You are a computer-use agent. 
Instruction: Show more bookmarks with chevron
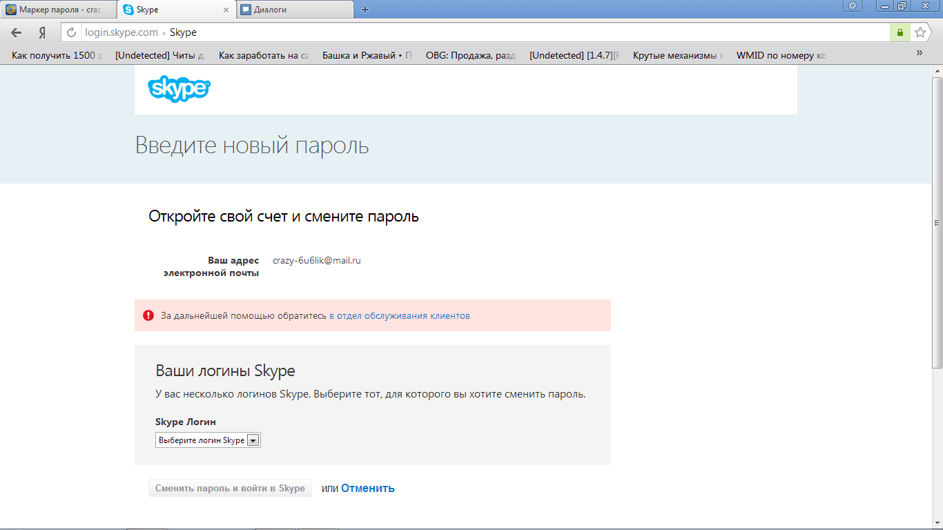[919, 53]
